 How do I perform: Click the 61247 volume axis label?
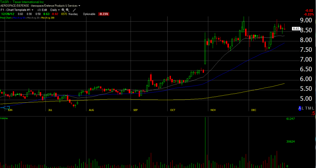pos(291,119)
